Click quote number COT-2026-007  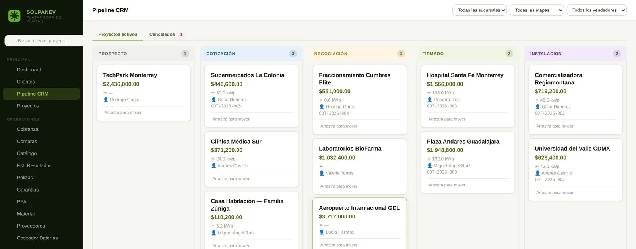tap(550, 180)
